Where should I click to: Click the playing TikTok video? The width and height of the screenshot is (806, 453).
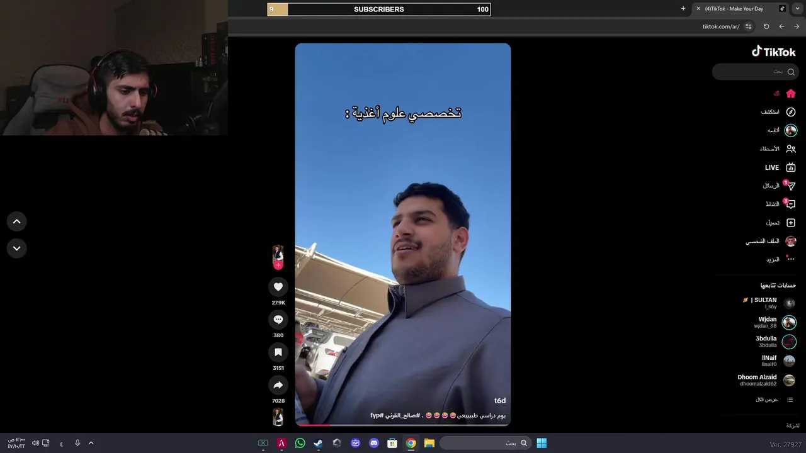[403, 234]
